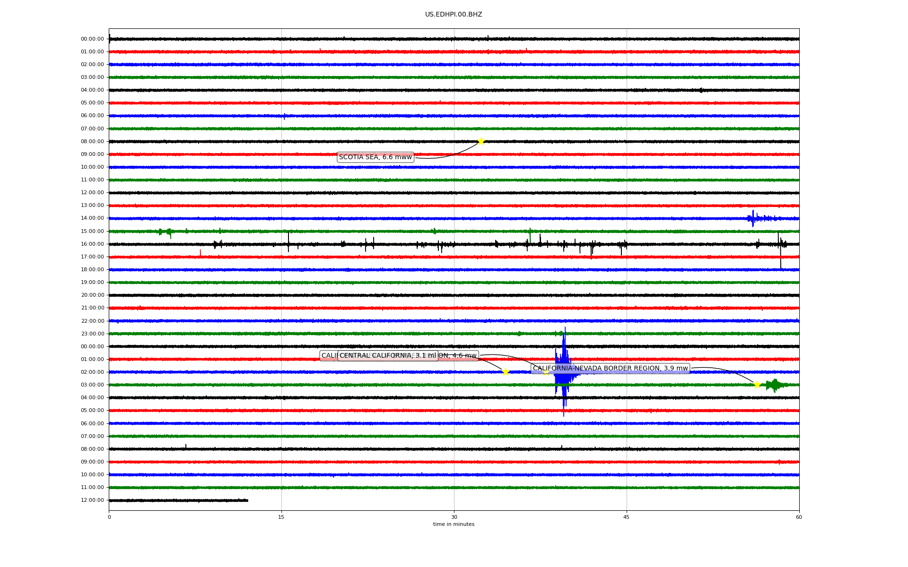The width and height of the screenshot is (908, 567).
Task: Click the x-axis tick label 60
Action: (799, 517)
